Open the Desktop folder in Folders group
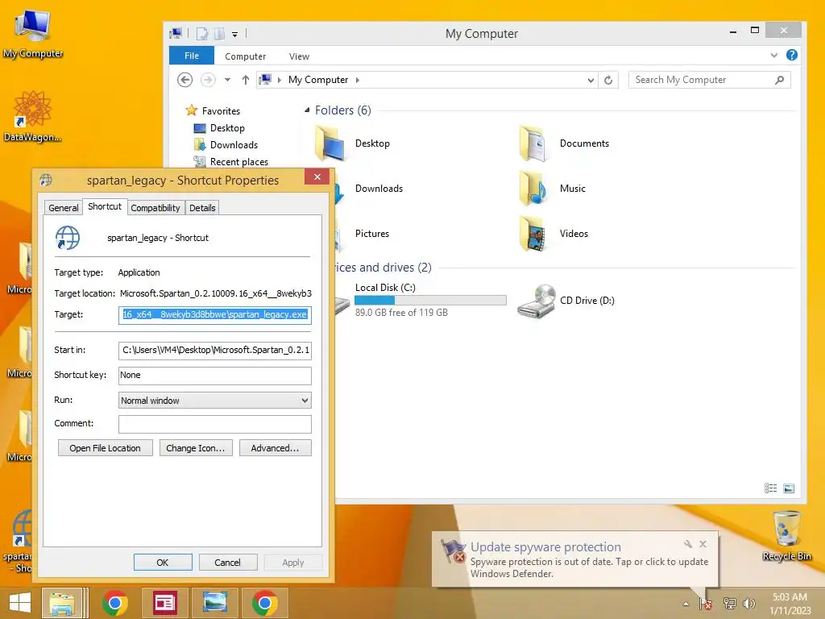This screenshot has width=825, height=619. point(353,143)
